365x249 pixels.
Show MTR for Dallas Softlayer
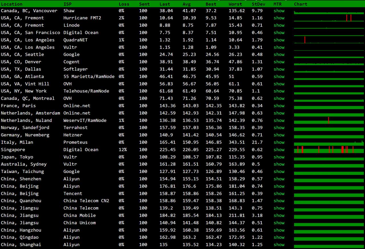coord(279,69)
